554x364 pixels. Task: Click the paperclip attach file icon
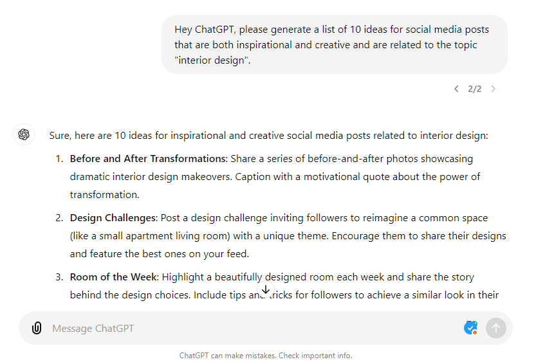coord(37,328)
